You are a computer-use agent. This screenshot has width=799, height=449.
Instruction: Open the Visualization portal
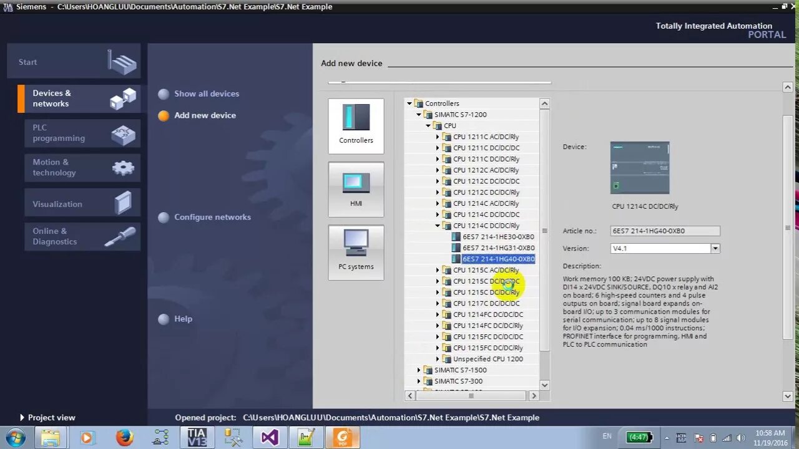pyautogui.click(x=82, y=203)
